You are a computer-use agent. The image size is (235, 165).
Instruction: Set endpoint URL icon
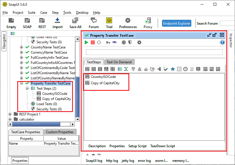[115, 42]
